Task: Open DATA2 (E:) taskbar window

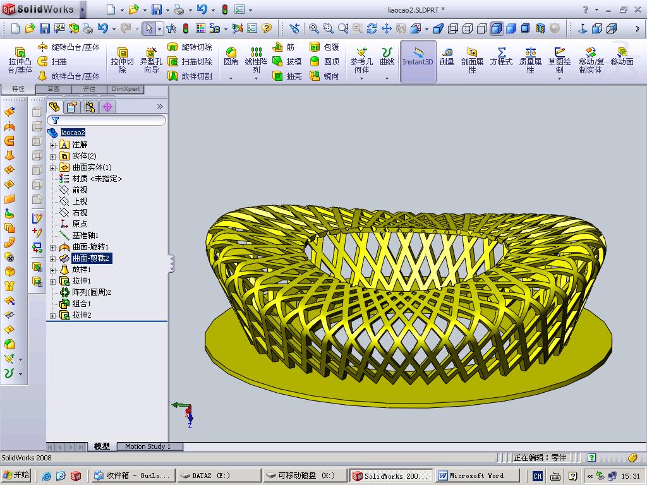Action: coord(219,476)
